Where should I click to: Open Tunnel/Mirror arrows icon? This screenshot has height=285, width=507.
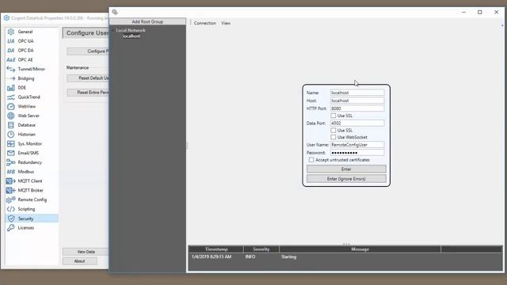10,69
